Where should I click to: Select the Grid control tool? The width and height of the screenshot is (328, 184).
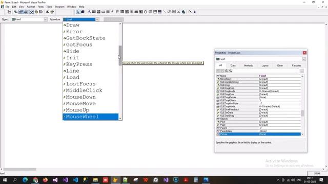[136, 12]
